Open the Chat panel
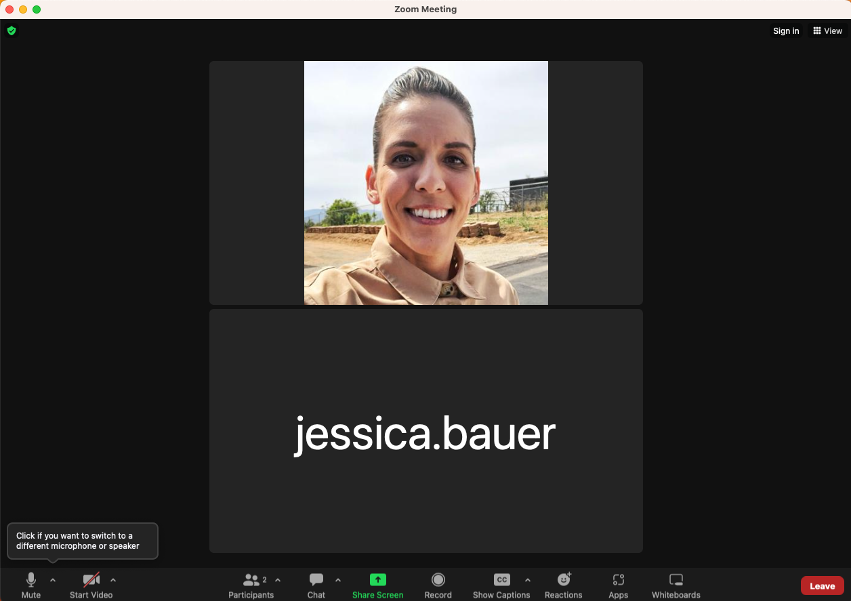This screenshot has width=851, height=601. (316, 585)
